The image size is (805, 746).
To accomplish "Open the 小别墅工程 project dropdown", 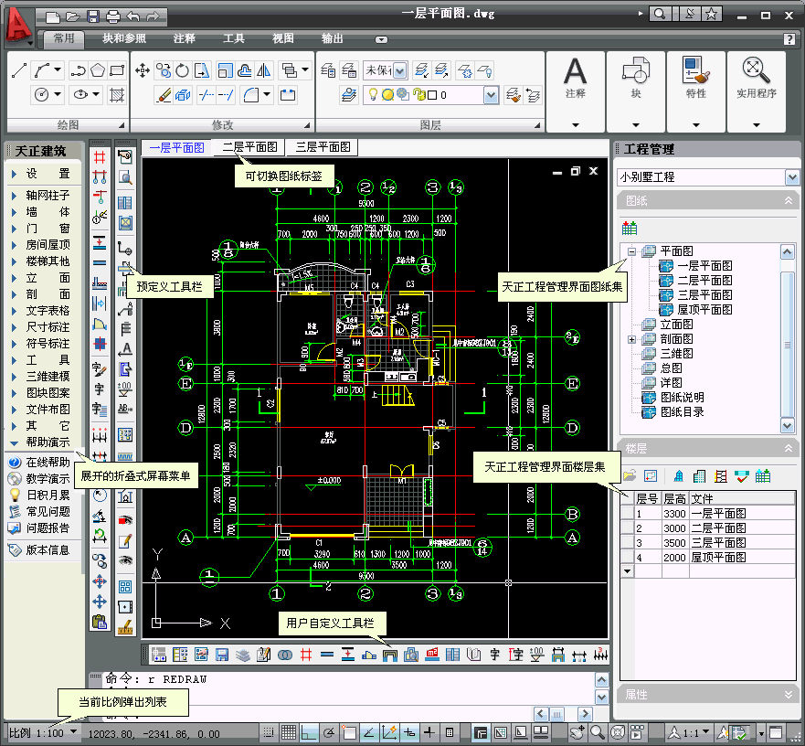I will pyautogui.click(x=791, y=176).
